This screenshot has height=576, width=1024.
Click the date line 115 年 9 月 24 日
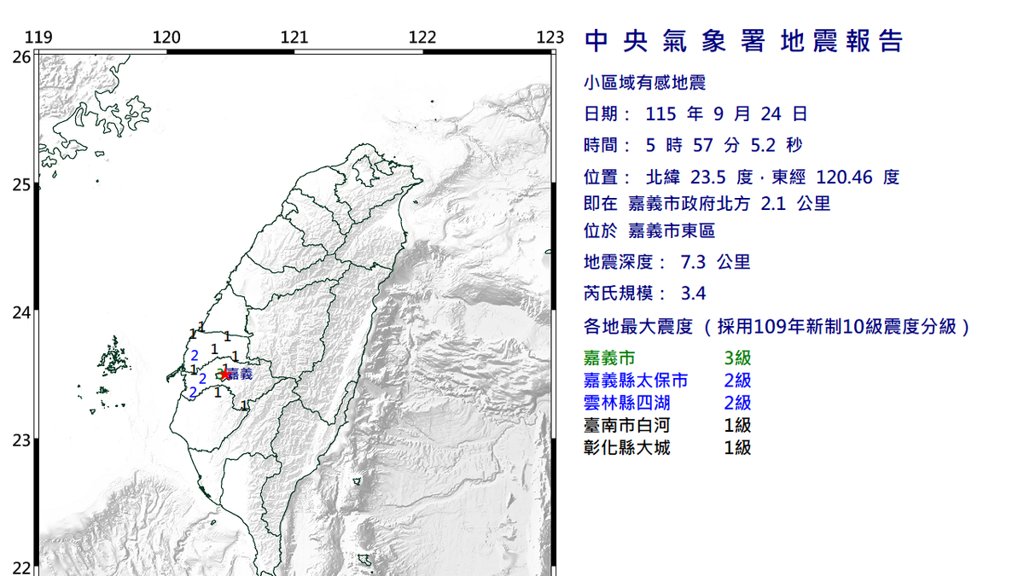click(695, 114)
